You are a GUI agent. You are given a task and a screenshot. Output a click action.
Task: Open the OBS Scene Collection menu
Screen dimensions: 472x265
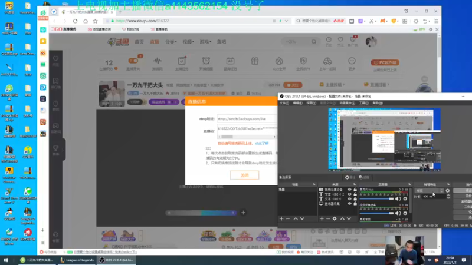(x=347, y=103)
